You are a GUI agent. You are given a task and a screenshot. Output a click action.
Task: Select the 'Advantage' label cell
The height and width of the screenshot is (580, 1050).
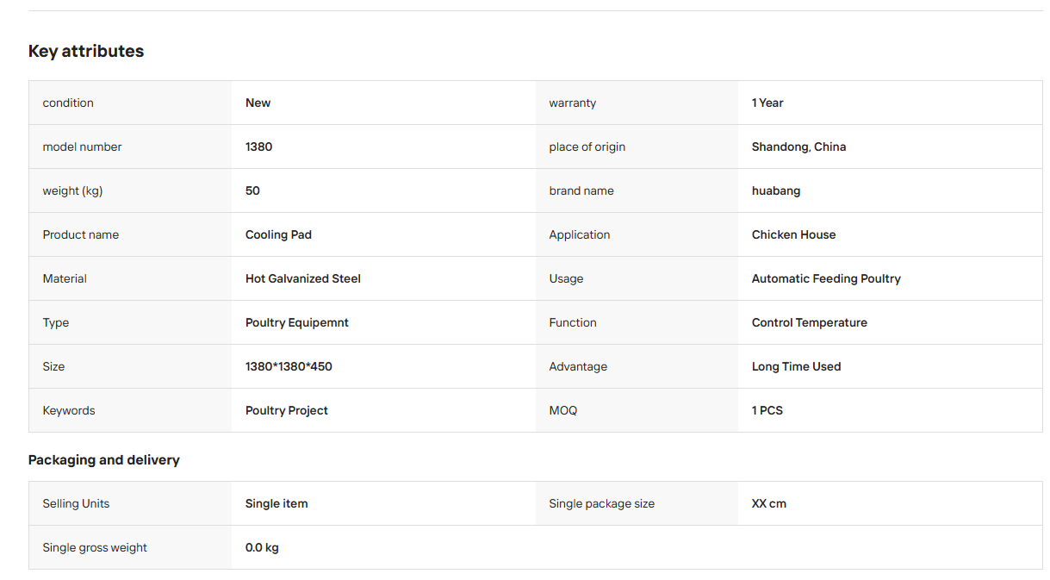[x=637, y=366]
